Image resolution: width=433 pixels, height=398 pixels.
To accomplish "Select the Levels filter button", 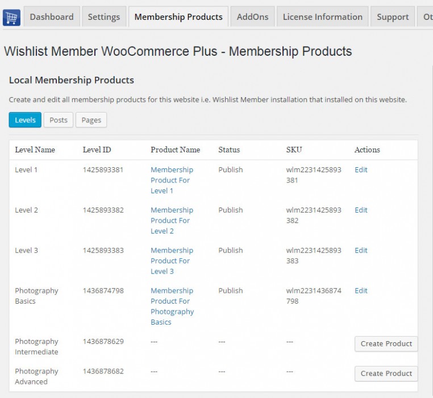I will 25,120.
